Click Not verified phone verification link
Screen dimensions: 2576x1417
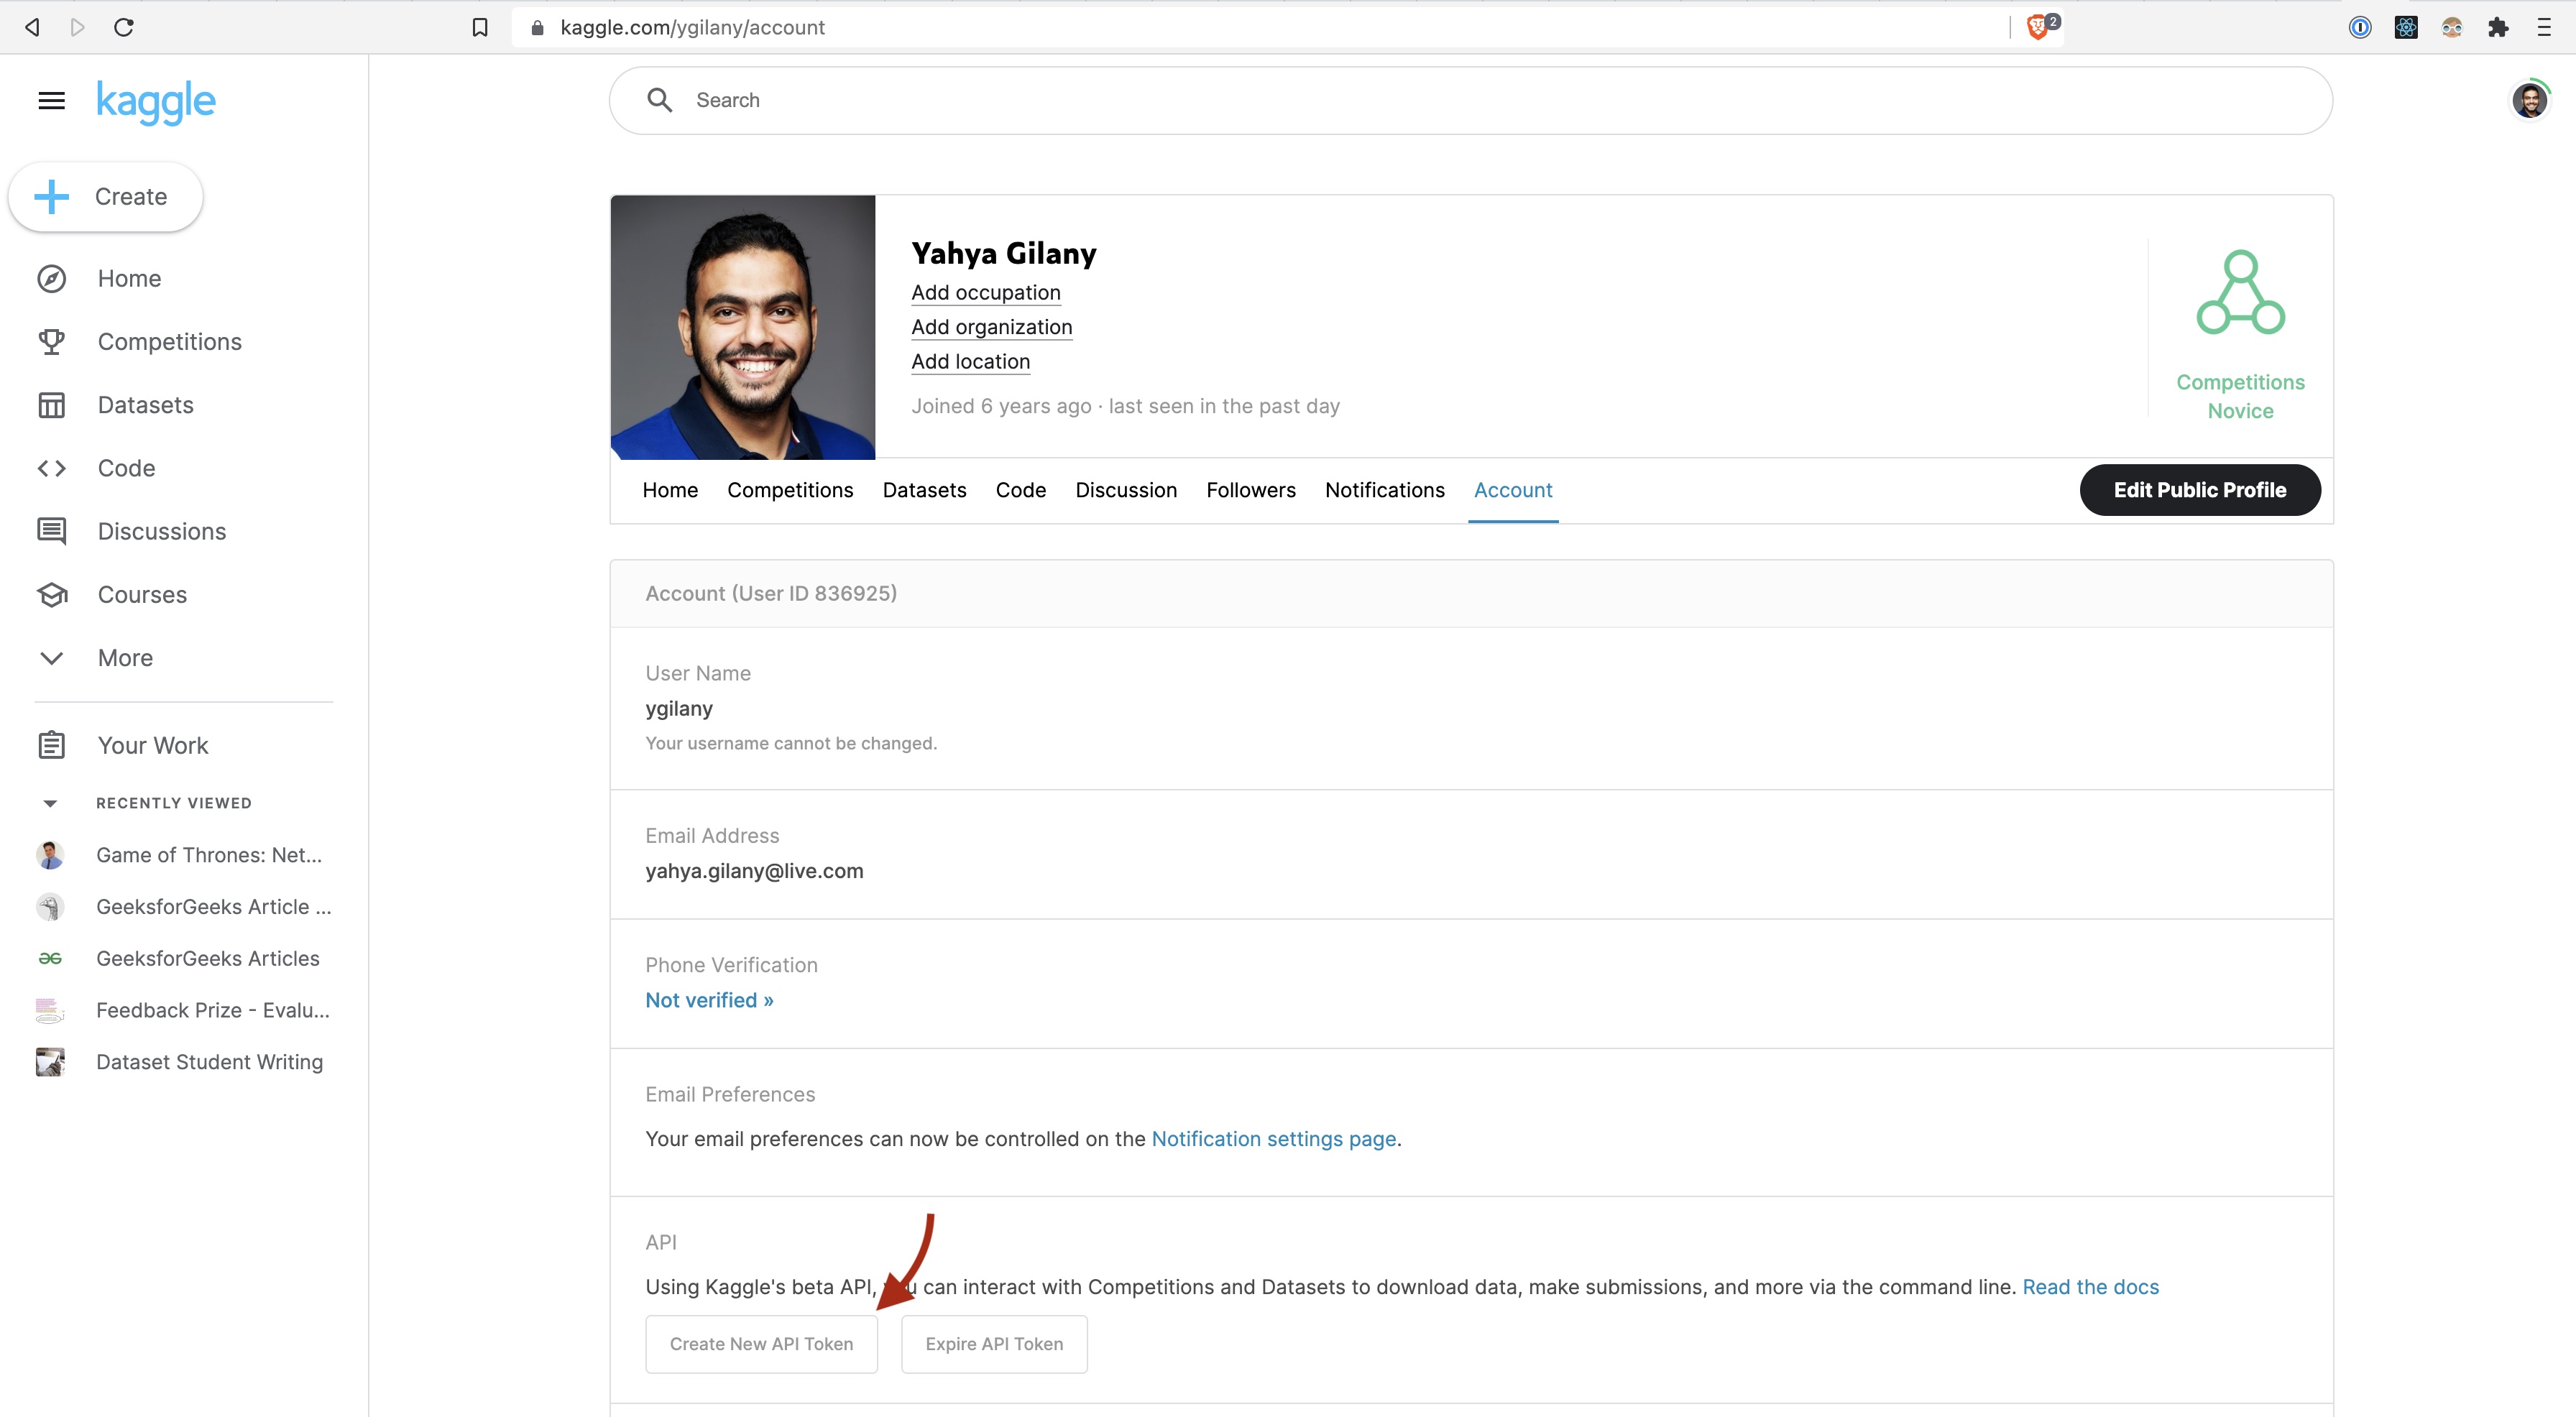[710, 998]
